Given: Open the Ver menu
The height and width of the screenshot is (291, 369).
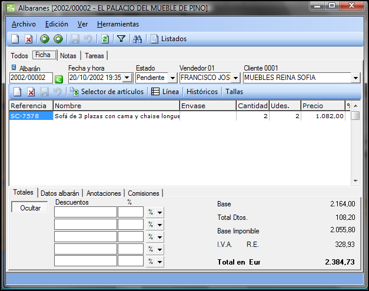Looking at the screenshot, I should (x=82, y=24).
